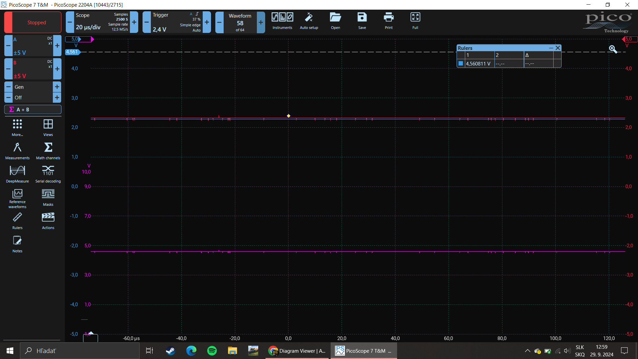The height and width of the screenshot is (359, 638).
Task: Click the 4,561 ruler handle
Action: click(x=72, y=52)
